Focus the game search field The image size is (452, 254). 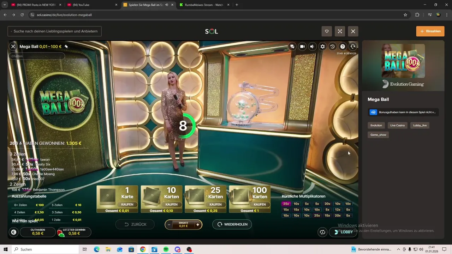pyautogui.click(x=55, y=31)
